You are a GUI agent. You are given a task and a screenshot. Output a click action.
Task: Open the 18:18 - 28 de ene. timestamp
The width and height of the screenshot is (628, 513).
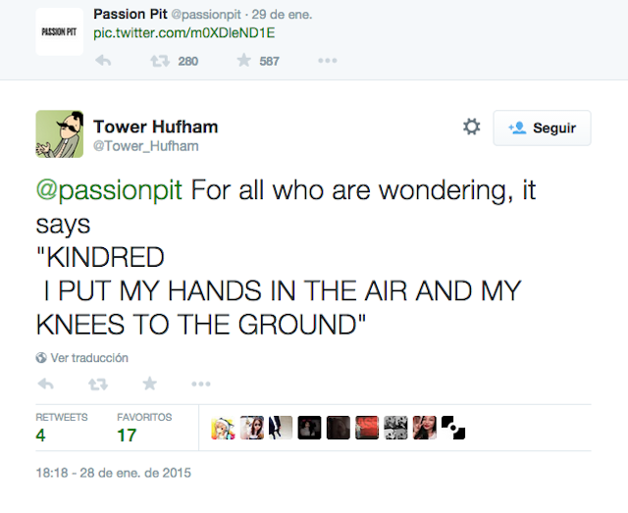113,472
